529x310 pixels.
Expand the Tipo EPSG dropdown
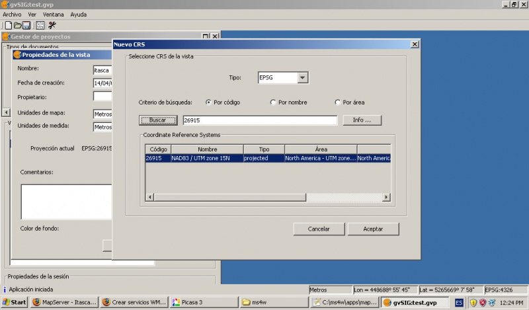point(302,78)
